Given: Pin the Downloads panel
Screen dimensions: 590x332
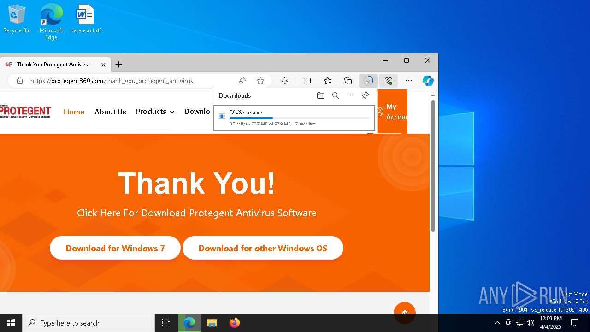Looking at the screenshot, I should tap(365, 95).
